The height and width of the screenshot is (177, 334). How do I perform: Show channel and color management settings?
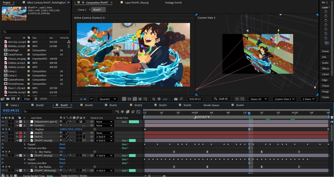click(154, 99)
